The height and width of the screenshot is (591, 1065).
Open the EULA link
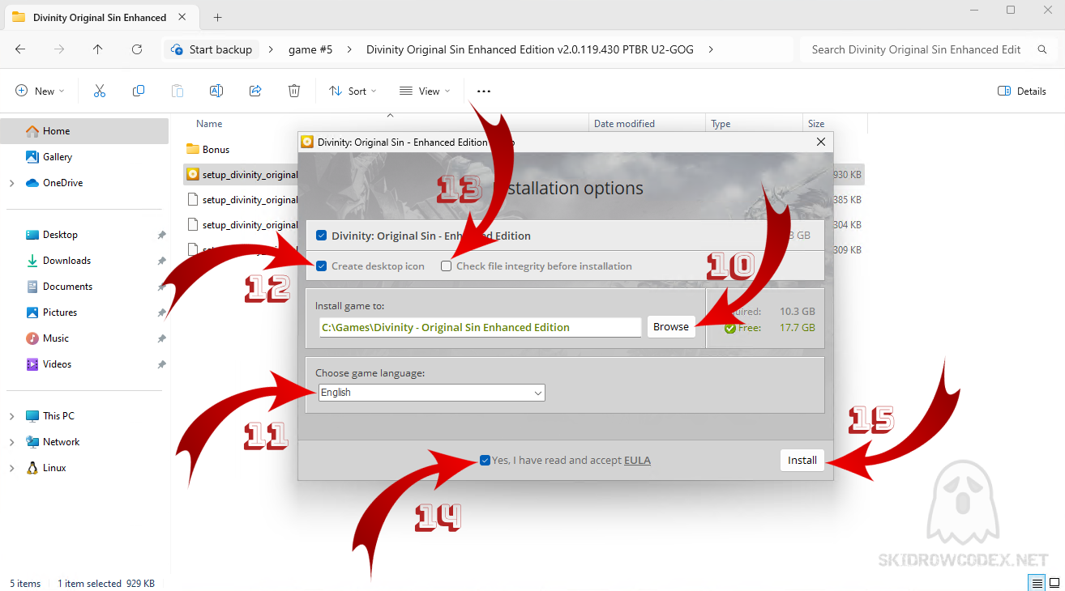pyautogui.click(x=637, y=461)
